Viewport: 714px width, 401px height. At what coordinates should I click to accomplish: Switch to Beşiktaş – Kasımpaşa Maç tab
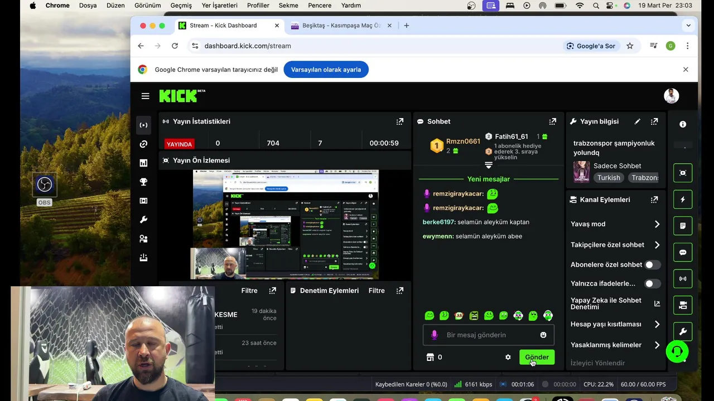point(341,26)
